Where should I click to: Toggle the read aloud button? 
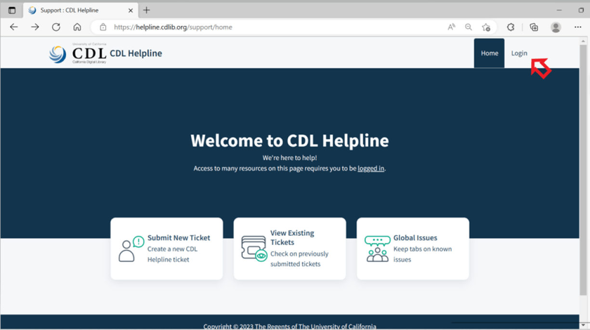[451, 27]
